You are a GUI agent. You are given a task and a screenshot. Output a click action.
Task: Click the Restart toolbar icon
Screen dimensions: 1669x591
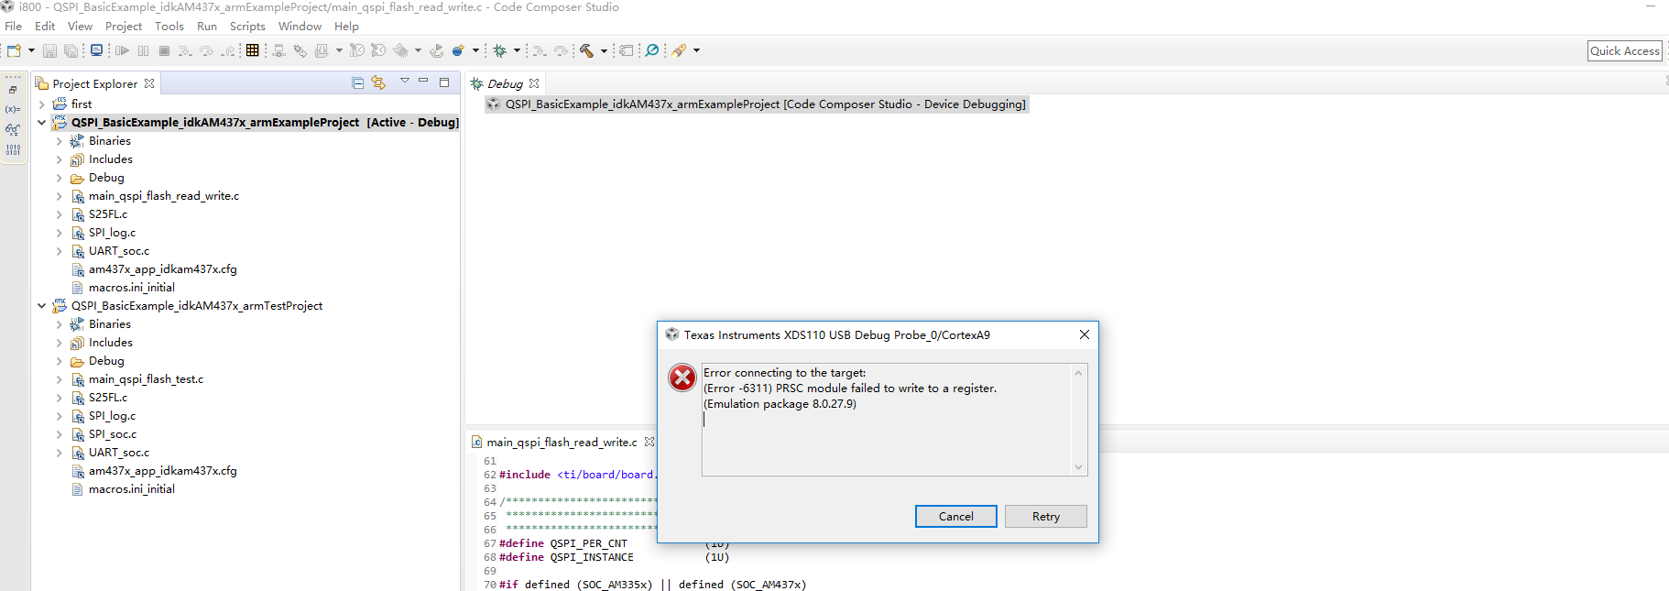[x=436, y=50]
